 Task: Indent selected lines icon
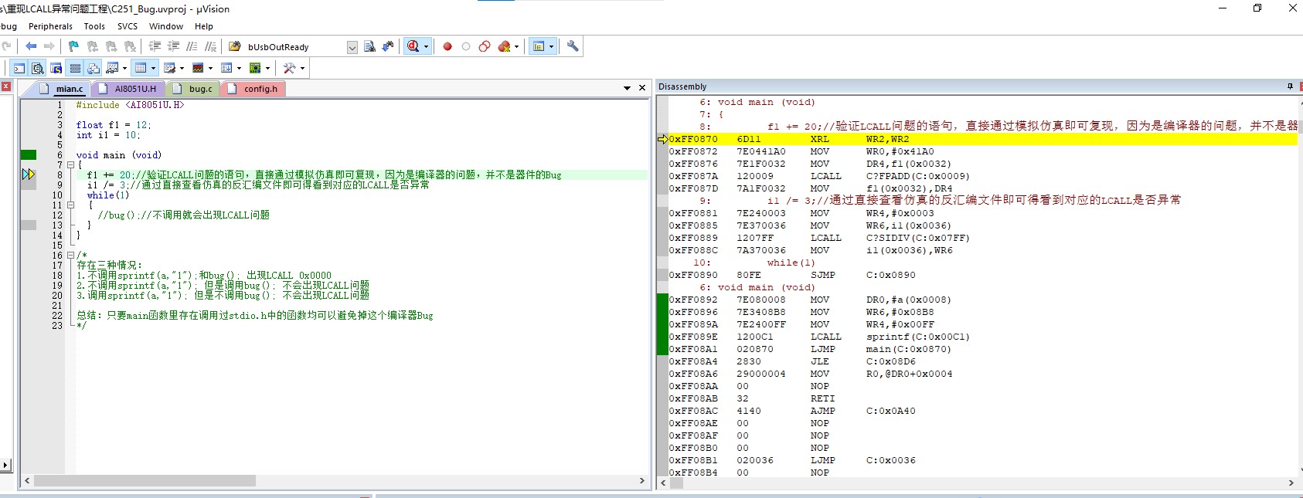pyautogui.click(x=155, y=46)
